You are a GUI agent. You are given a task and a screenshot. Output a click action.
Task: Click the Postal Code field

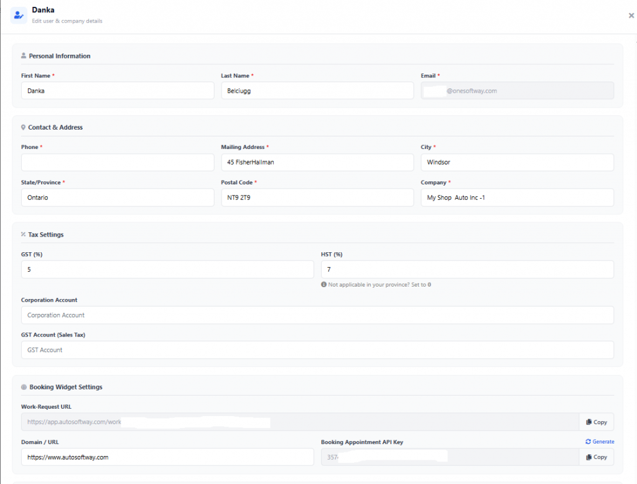pos(317,197)
